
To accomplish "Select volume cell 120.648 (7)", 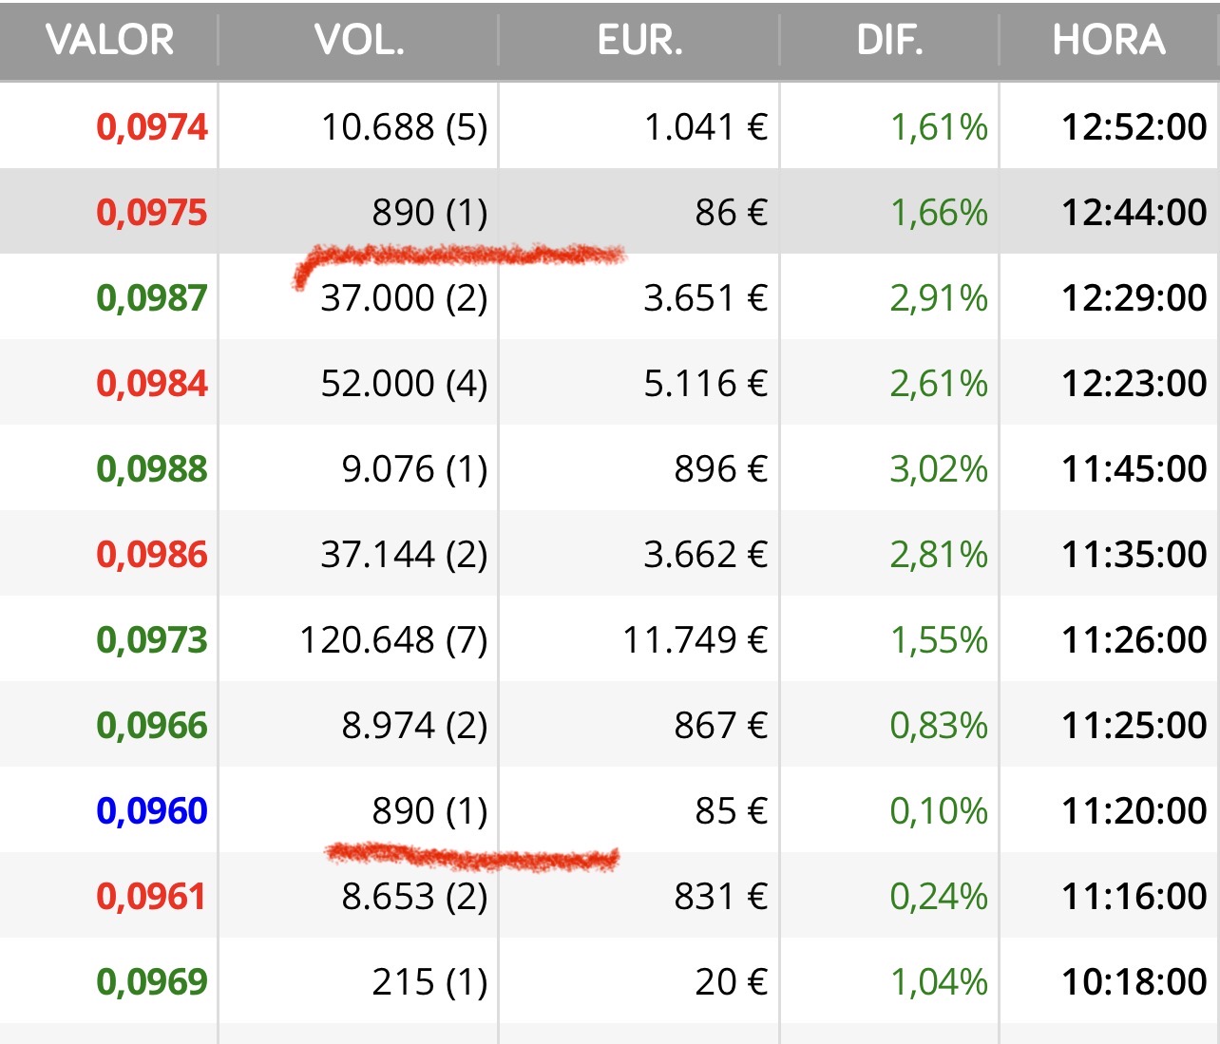I will (393, 640).
